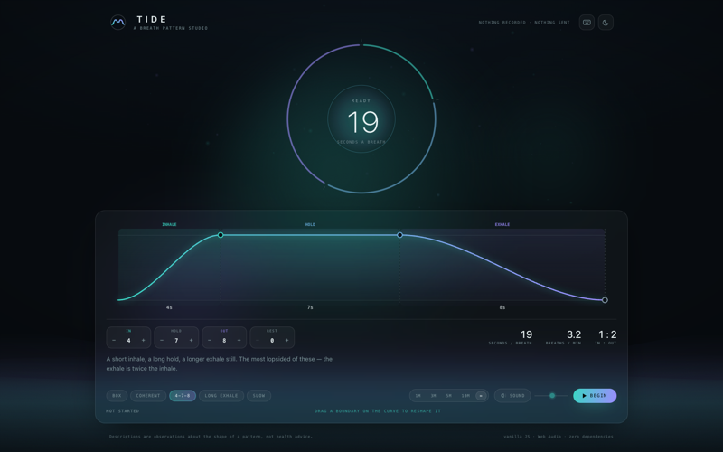The height and width of the screenshot is (452, 723).
Task: Click the 'Drag a boundary on the curve' hint
Action: point(378,411)
